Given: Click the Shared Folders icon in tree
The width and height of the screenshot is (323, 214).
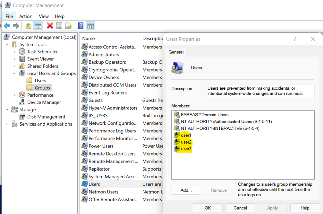Looking at the screenshot, I should (x=22, y=66).
